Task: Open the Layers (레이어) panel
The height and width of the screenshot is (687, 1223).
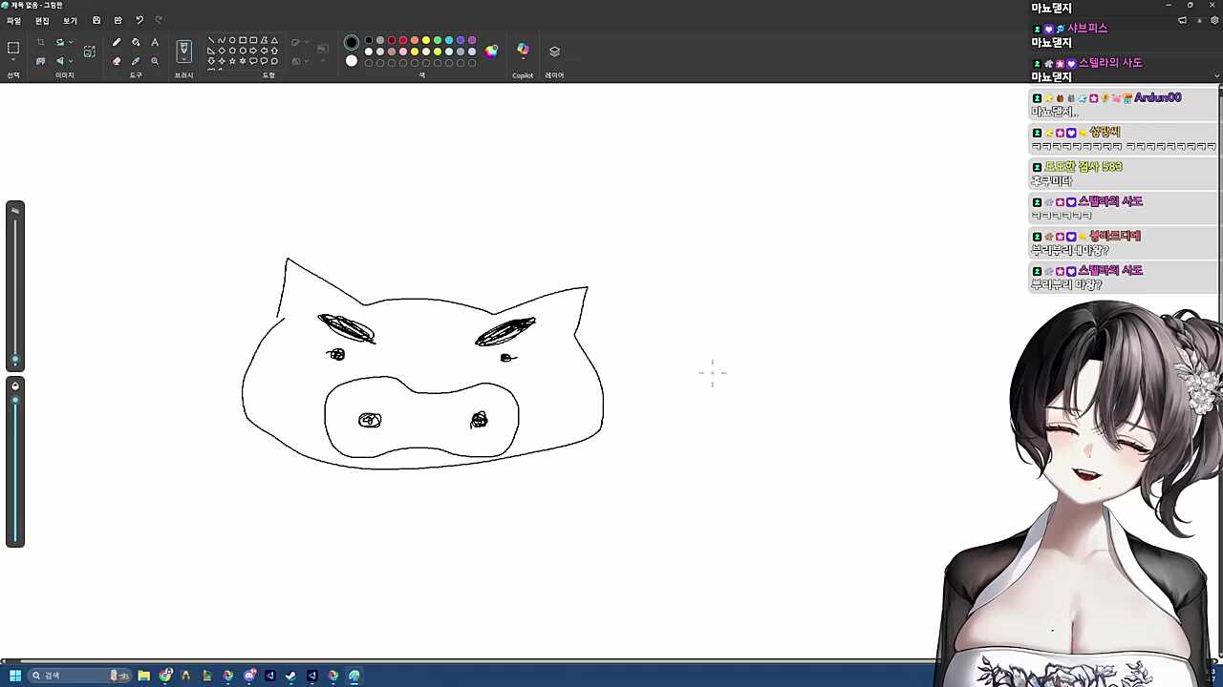Action: coord(554,52)
